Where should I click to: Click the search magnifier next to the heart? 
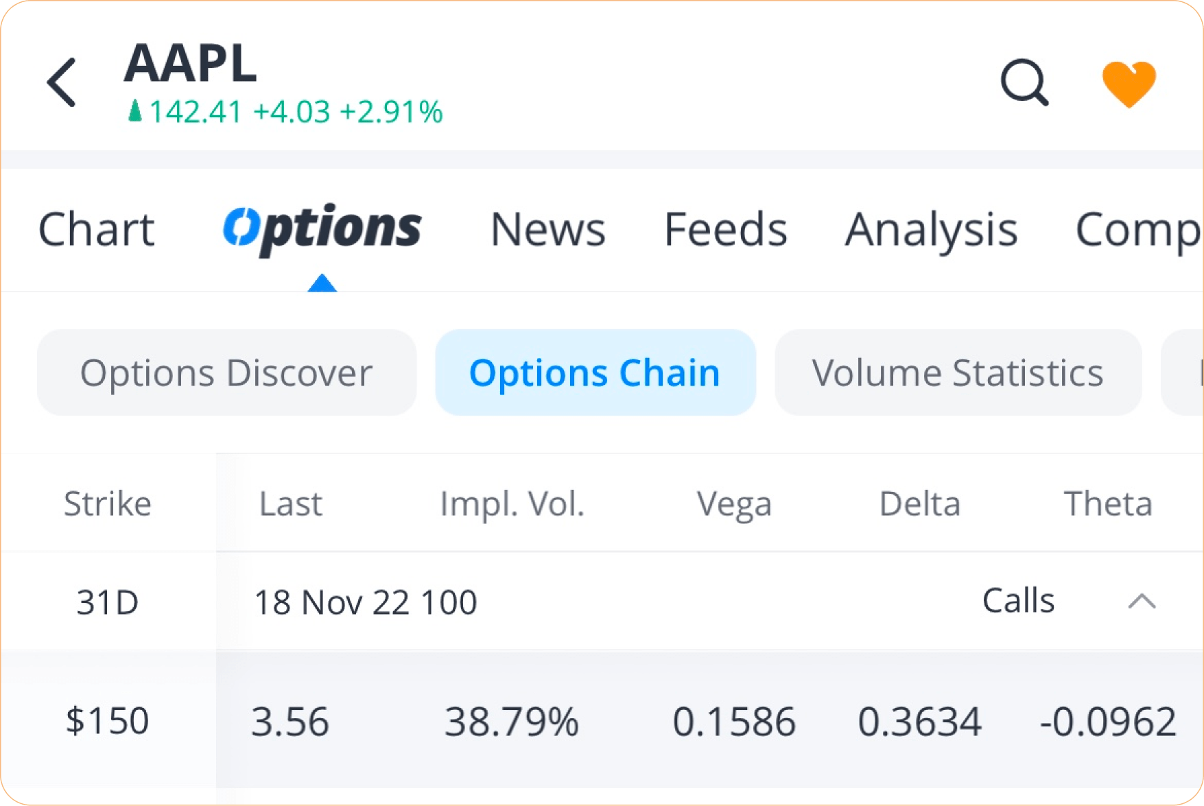[1025, 82]
